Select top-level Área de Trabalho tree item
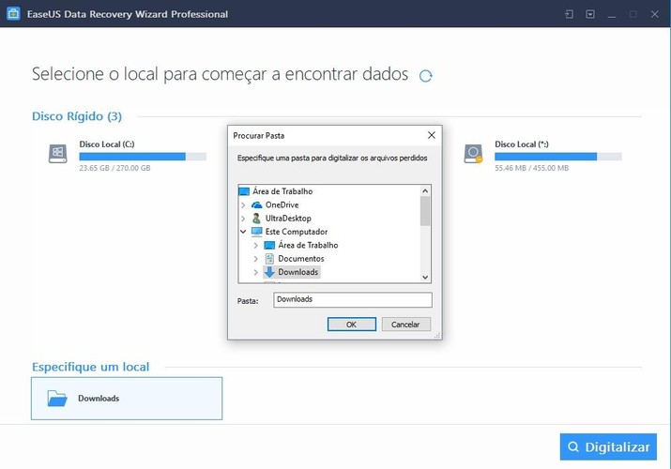The image size is (671, 469). 282,191
